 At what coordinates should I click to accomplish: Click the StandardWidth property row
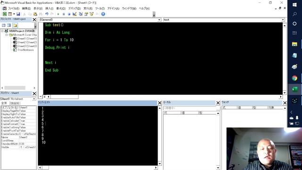[18, 144]
